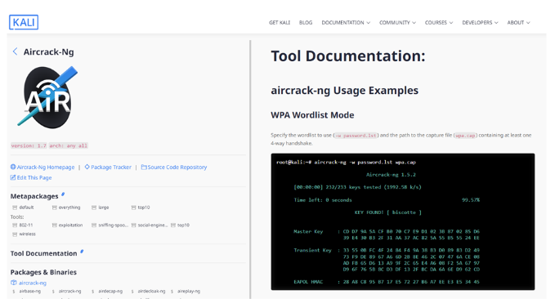Click the 'Aircrack-Ng' sidebar title
Screen dimensions: 555x299
pos(48,52)
